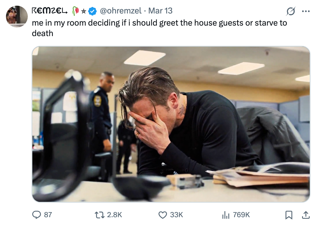This screenshot has width=317, height=225.
Task: Click the star symbol beside the display name
Action: click(84, 11)
